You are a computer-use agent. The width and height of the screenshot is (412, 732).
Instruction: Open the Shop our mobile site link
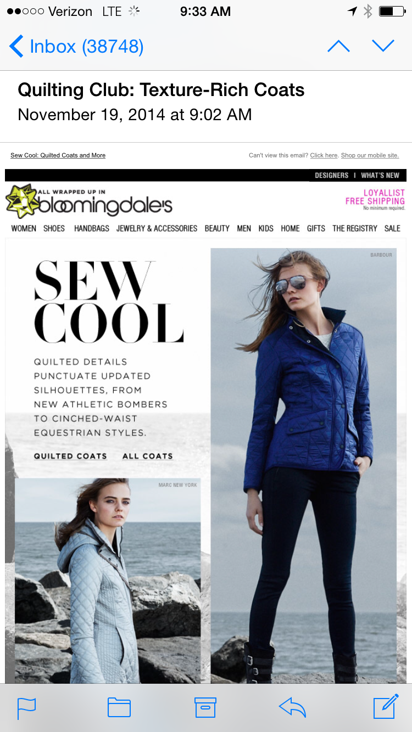tap(370, 155)
